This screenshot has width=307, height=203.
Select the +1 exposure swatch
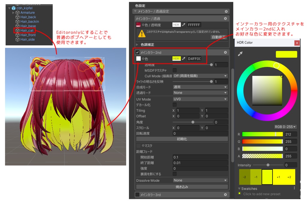click(278, 177)
